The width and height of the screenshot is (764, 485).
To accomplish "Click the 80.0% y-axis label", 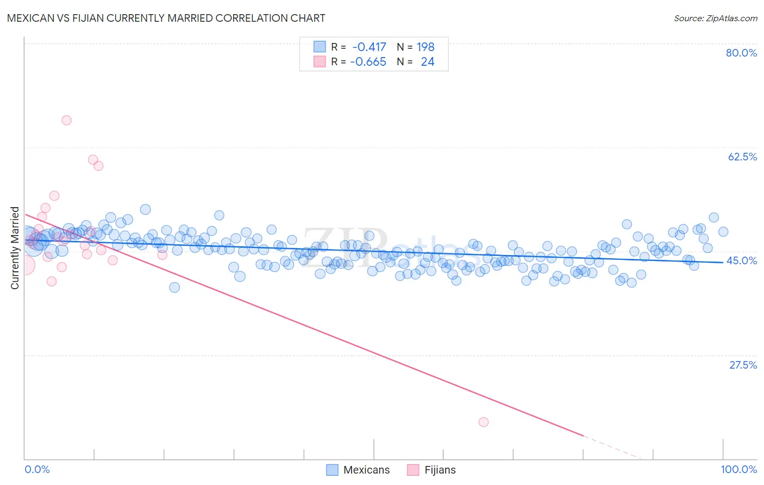I will [741, 53].
